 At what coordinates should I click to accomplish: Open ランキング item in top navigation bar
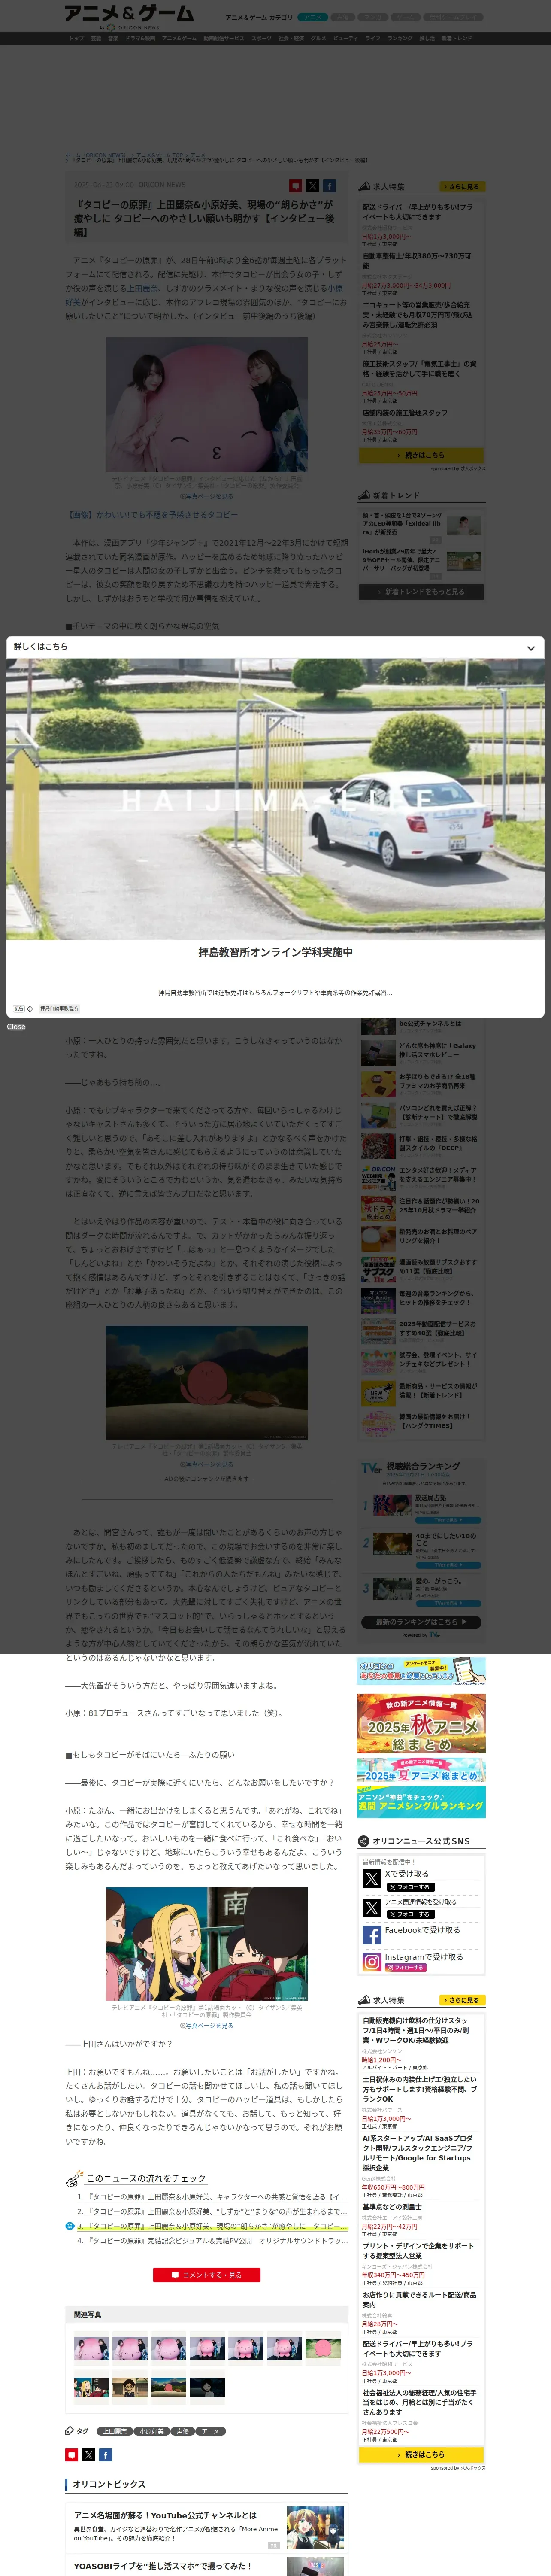pos(400,38)
